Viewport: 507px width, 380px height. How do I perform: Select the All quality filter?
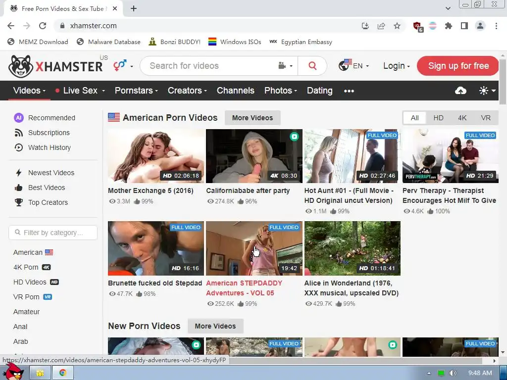pyautogui.click(x=414, y=118)
